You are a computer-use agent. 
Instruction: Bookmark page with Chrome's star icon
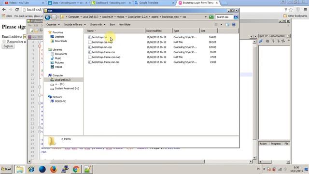point(291,10)
